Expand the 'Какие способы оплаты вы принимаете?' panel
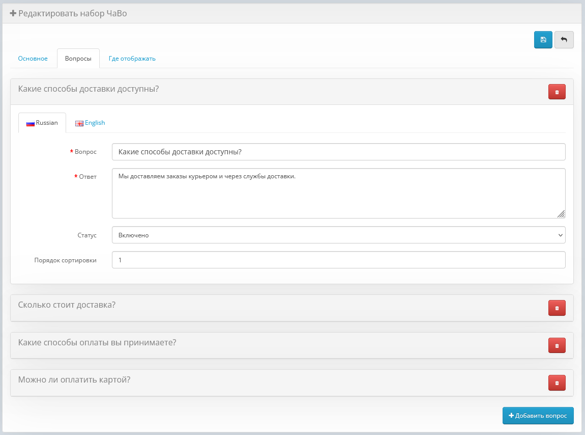Image resolution: width=585 pixels, height=435 pixels. 97,342
